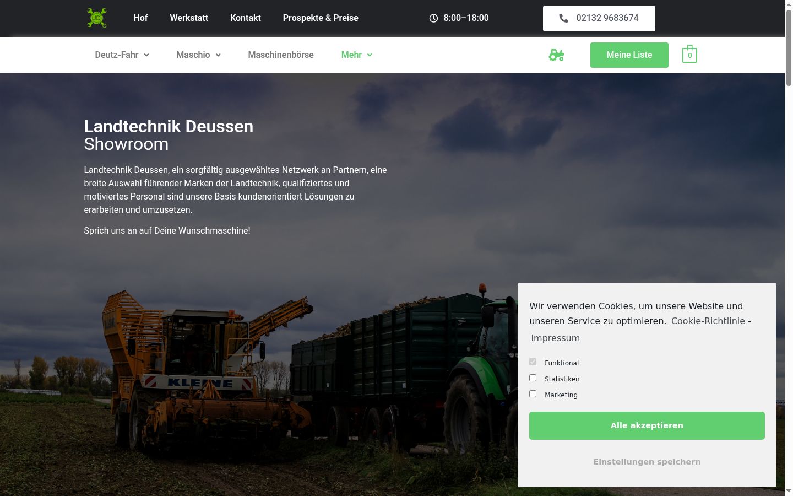Open Prospekte & Preise menu item

coord(321,18)
